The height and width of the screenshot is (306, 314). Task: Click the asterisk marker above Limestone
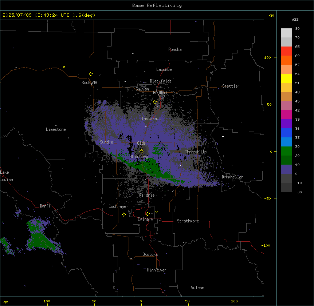point(56,126)
